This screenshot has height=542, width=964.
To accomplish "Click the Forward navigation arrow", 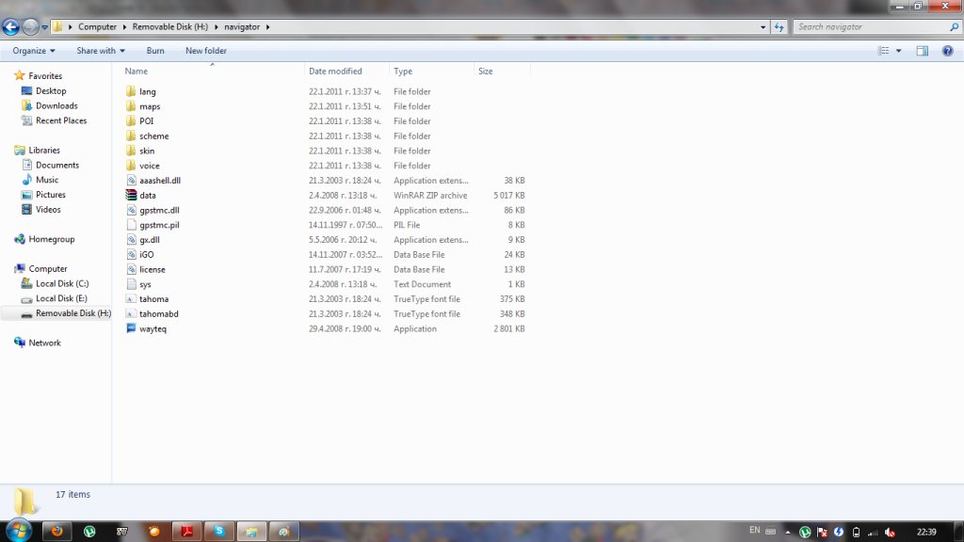I will pyautogui.click(x=29, y=27).
